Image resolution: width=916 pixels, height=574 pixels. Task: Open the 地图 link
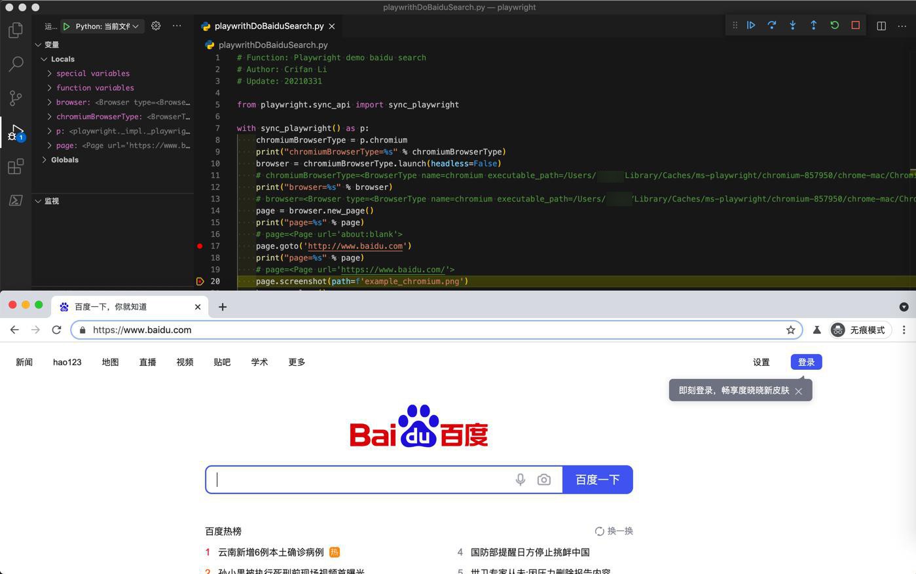110,362
